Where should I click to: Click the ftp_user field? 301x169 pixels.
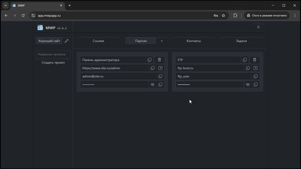(x=214, y=76)
